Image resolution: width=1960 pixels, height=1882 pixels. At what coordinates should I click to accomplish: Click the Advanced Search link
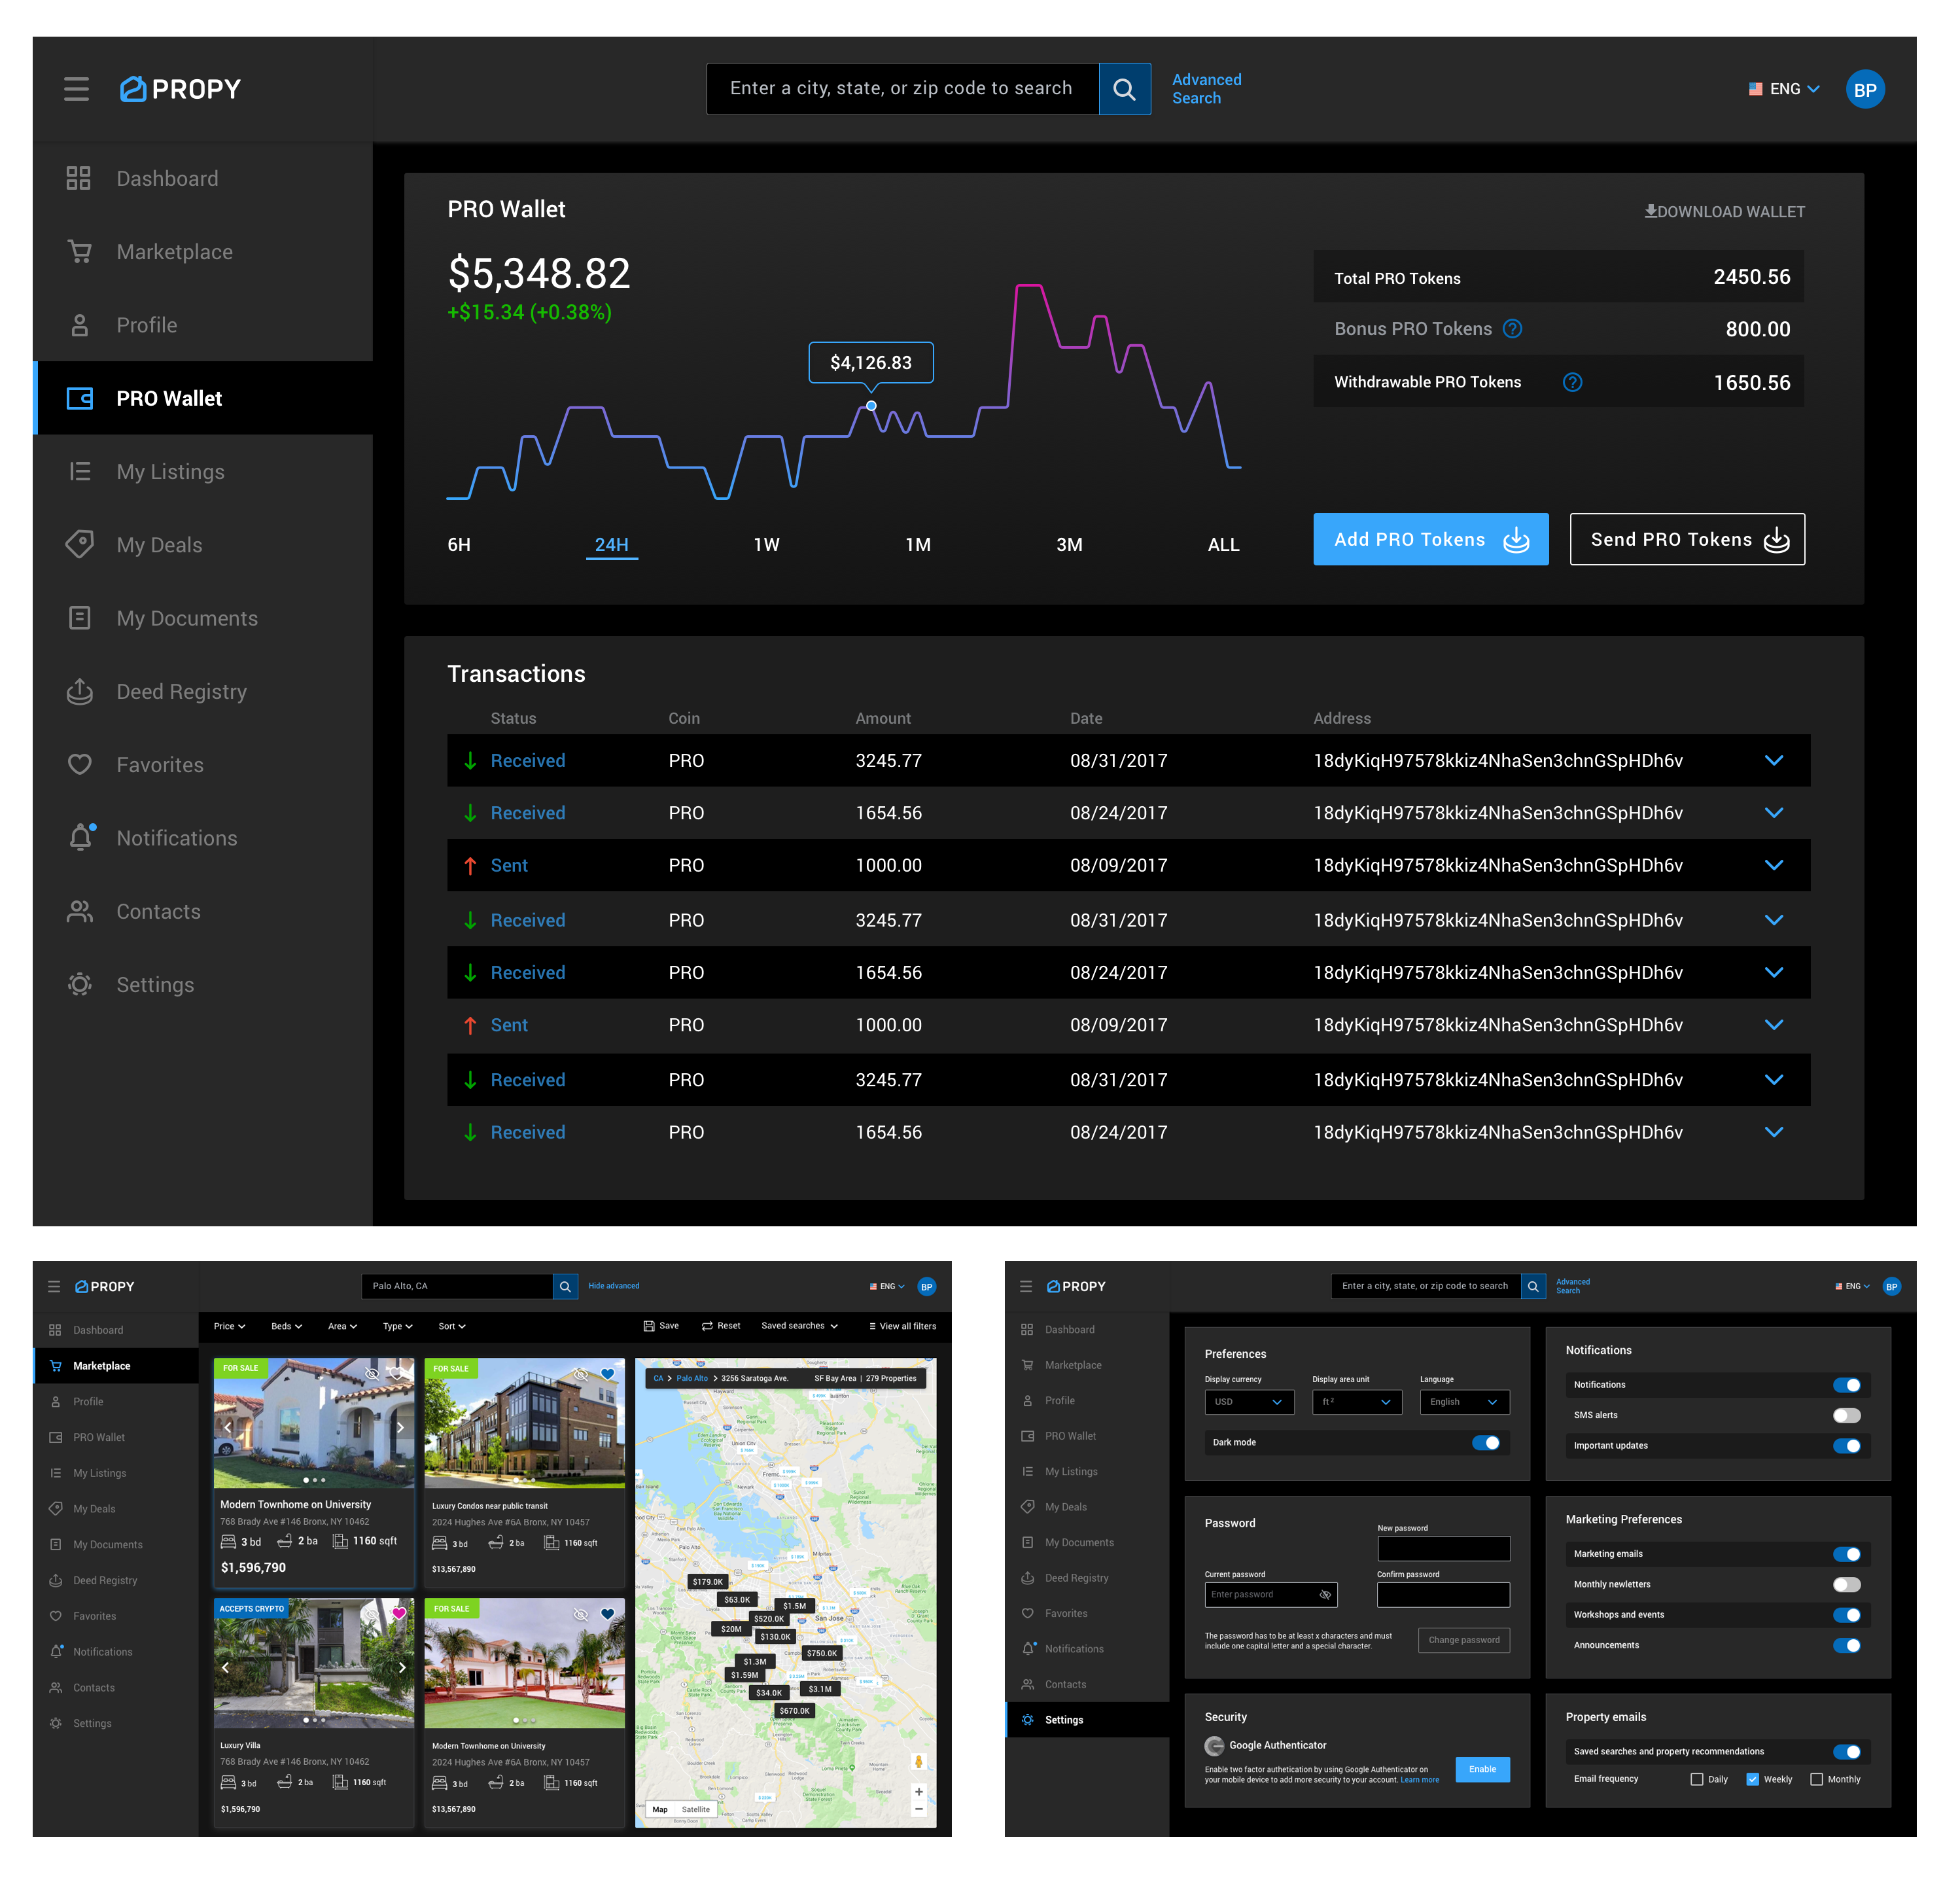coord(1206,89)
